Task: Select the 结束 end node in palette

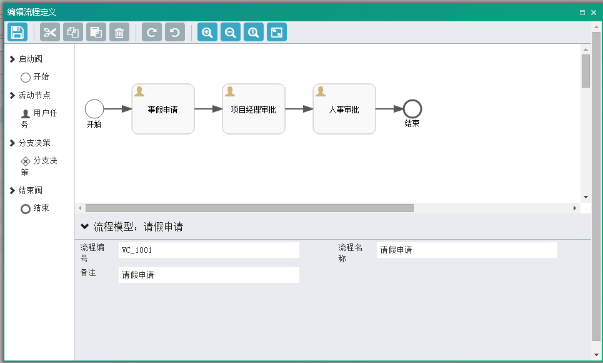Action: coord(34,208)
